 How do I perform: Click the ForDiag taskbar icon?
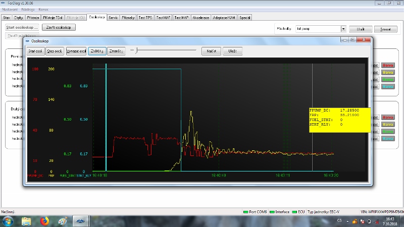tap(80, 221)
